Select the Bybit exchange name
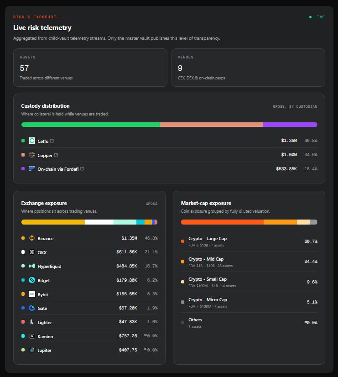 (43, 294)
